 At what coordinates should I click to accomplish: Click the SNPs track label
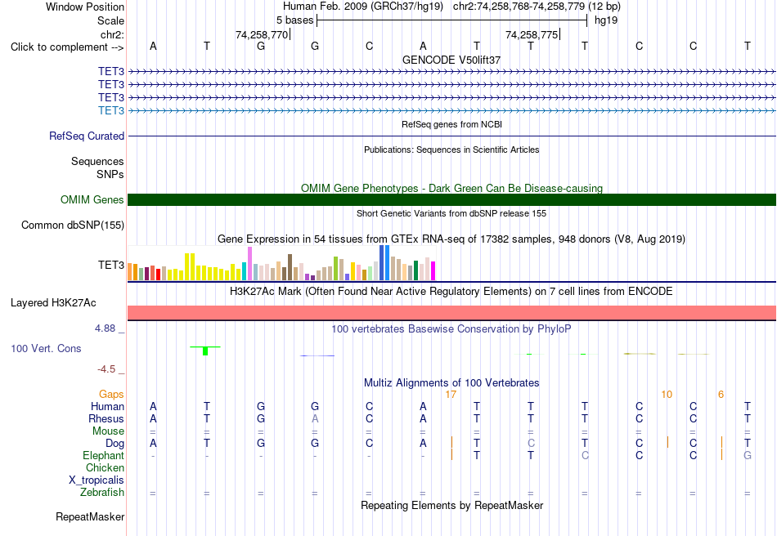(110, 174)
